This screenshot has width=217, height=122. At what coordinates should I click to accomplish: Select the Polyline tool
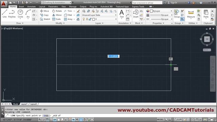click(x=12, y=14)
